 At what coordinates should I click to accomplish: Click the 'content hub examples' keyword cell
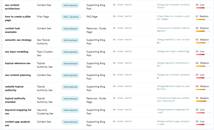pyautogui.click(x=12, y=30)
